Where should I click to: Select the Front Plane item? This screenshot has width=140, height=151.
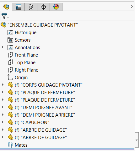[x=26, y=55]
